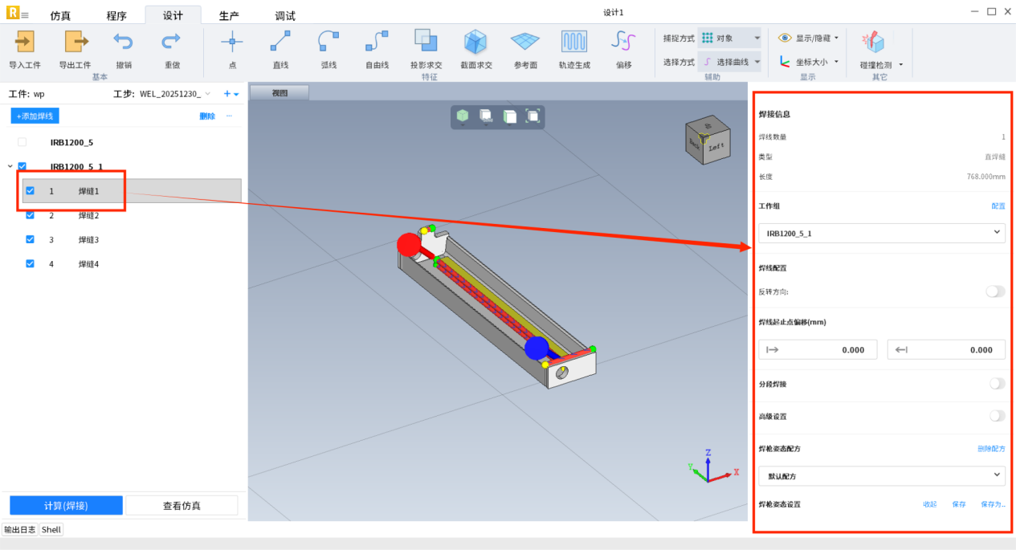Select the 弧线 arc tool
Viewport: 1016px width, 550px height.
(328, 42)
